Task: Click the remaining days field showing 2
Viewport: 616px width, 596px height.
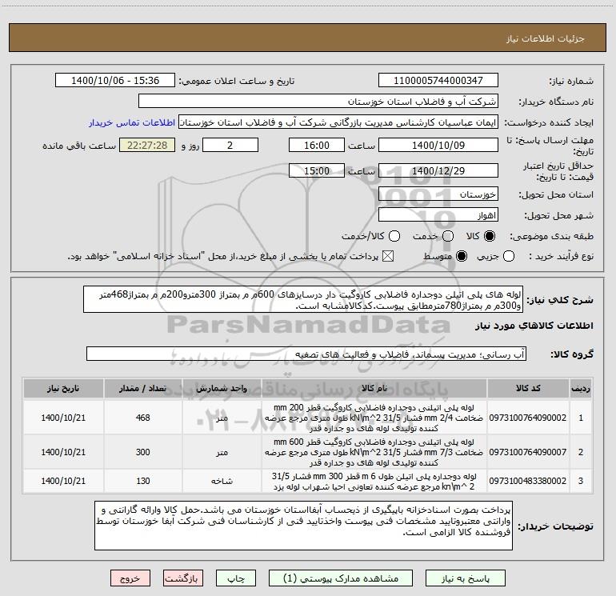Action: coord(230,145)
